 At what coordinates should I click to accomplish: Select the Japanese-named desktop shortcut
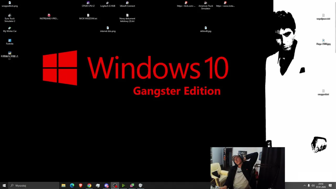pyautogui.click(x=10, y=56)
